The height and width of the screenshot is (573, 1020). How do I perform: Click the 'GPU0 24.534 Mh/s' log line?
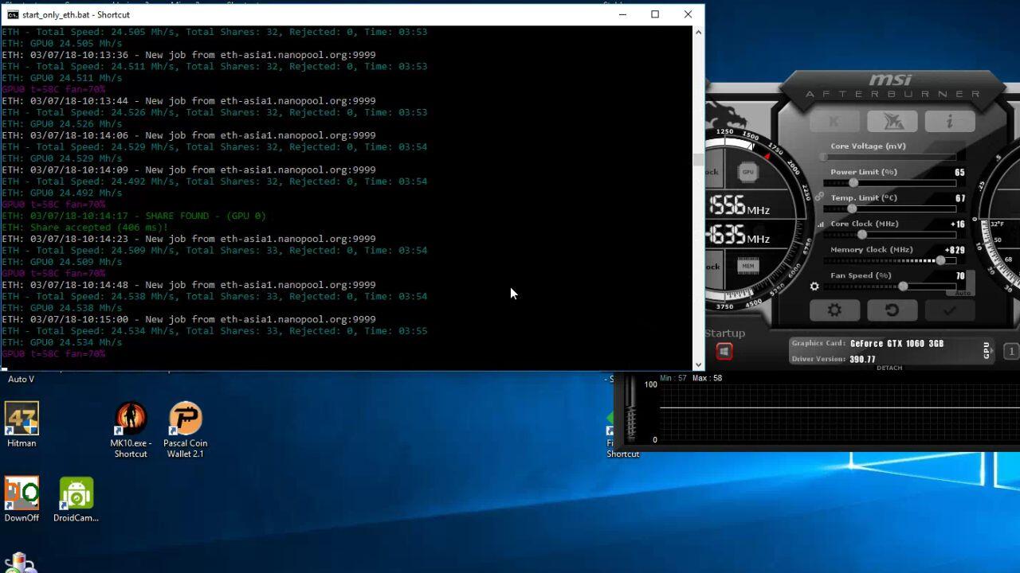click(x=62, y=342)
